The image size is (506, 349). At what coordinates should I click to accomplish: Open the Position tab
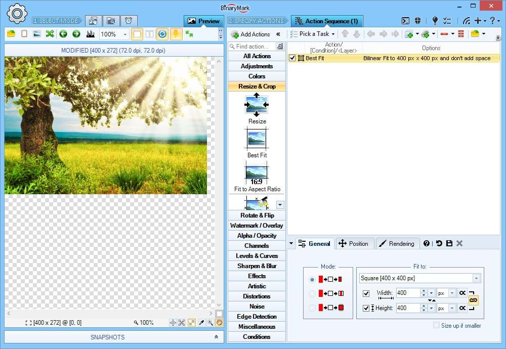pyautogui.click(x=353, y=243)
